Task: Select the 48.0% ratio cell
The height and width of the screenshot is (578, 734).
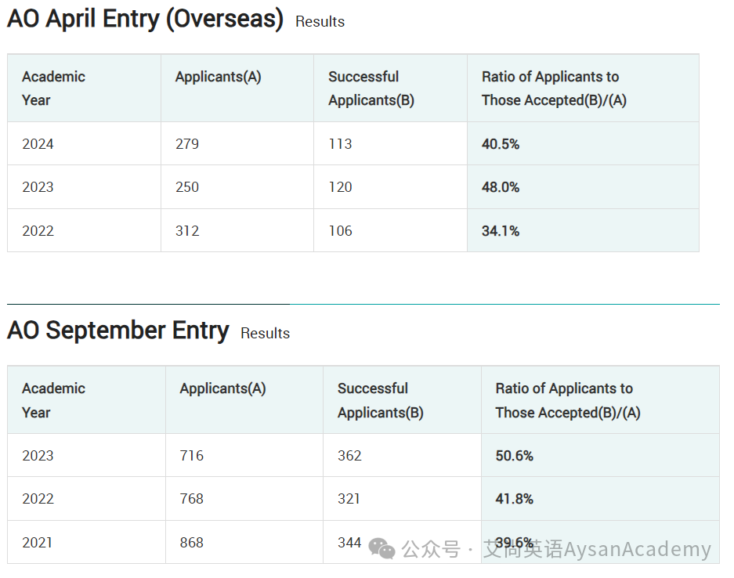Action: tap(583, 186)
